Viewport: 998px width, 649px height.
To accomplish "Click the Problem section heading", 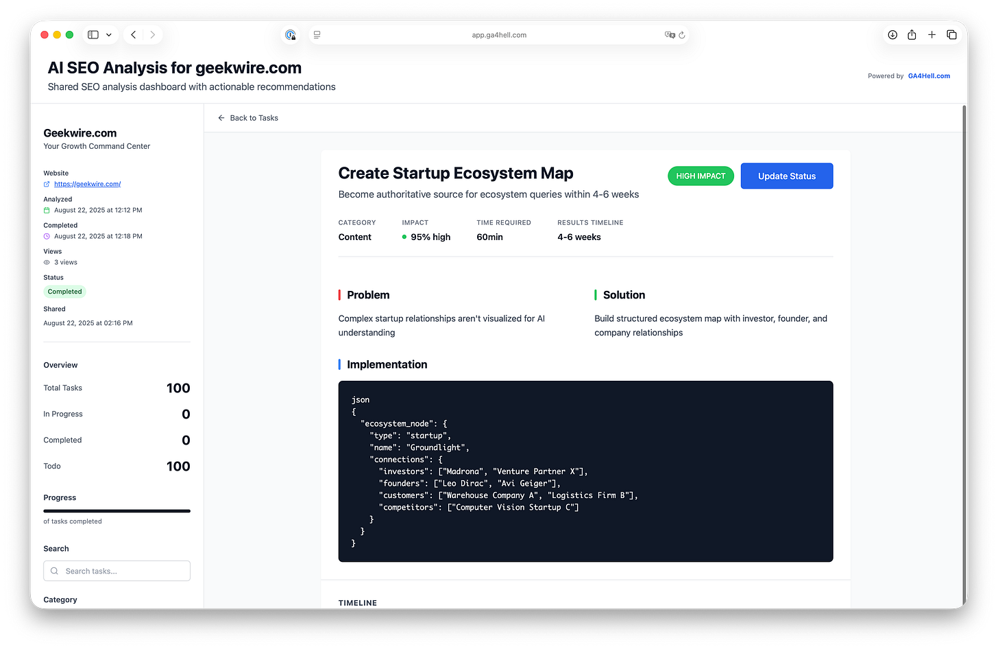I will coord(368,295).
